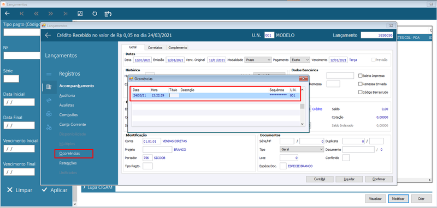Click scroll down arrow in Ocorrências list
Image resolution: width=437 pixels, height=208 pixels.
(x=302, y=124)
